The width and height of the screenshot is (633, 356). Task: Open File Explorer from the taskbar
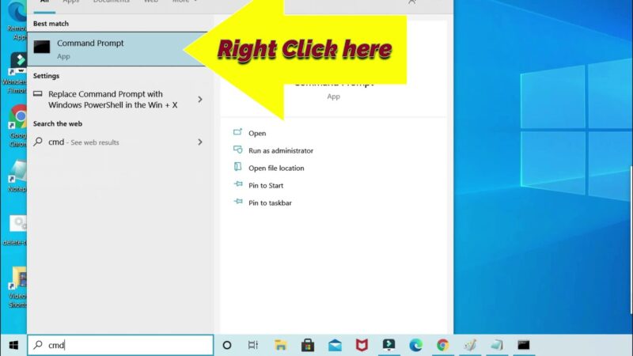[x=281, y=345]
